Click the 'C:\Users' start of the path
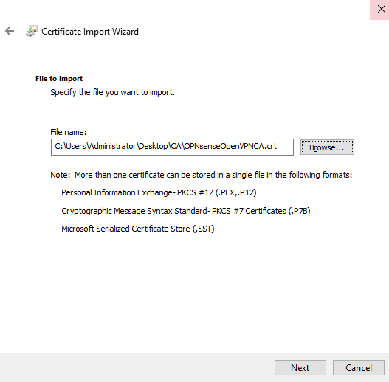389x382 pixels. click(70, 146)
